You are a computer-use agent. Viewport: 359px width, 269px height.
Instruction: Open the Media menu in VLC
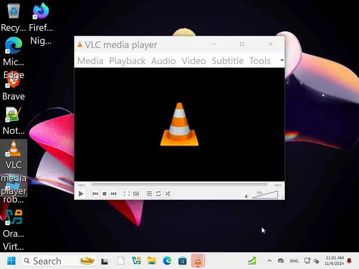coord(90,61)
